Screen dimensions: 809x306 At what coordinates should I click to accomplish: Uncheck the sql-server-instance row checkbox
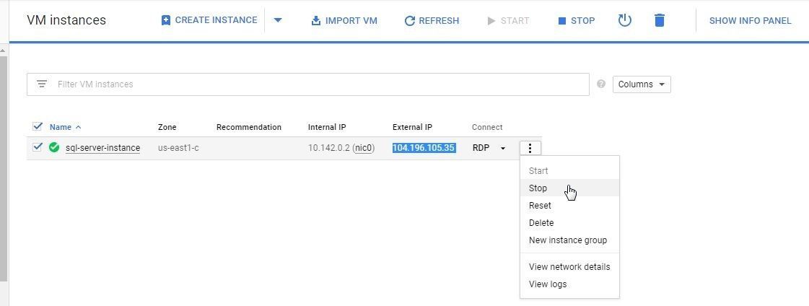click(38, 148)
